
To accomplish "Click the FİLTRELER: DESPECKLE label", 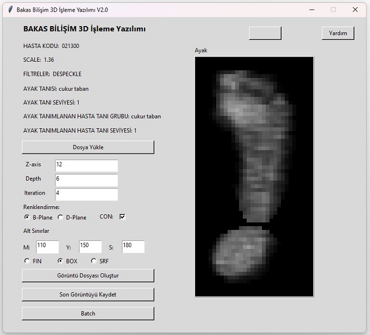I will pyautogui.click(x=52, y=74).
